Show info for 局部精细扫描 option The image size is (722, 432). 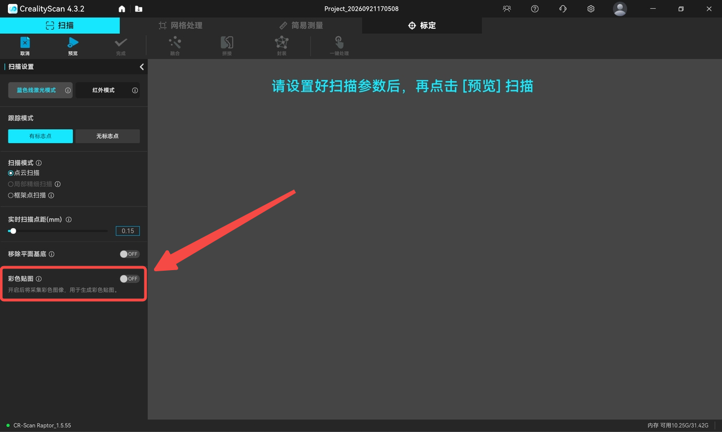pos(58,184)
